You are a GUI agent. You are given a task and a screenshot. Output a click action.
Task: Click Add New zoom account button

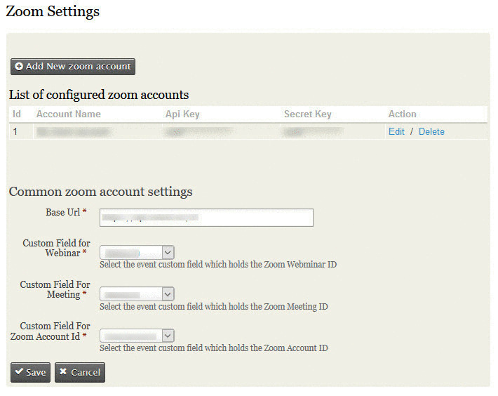[x=73, y=67]
